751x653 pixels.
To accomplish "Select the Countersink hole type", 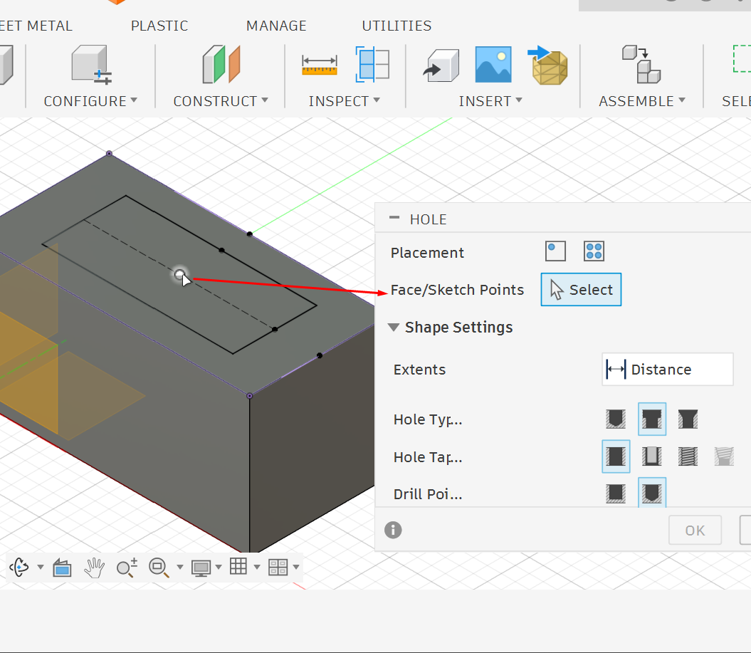I will tap(688, 419).
